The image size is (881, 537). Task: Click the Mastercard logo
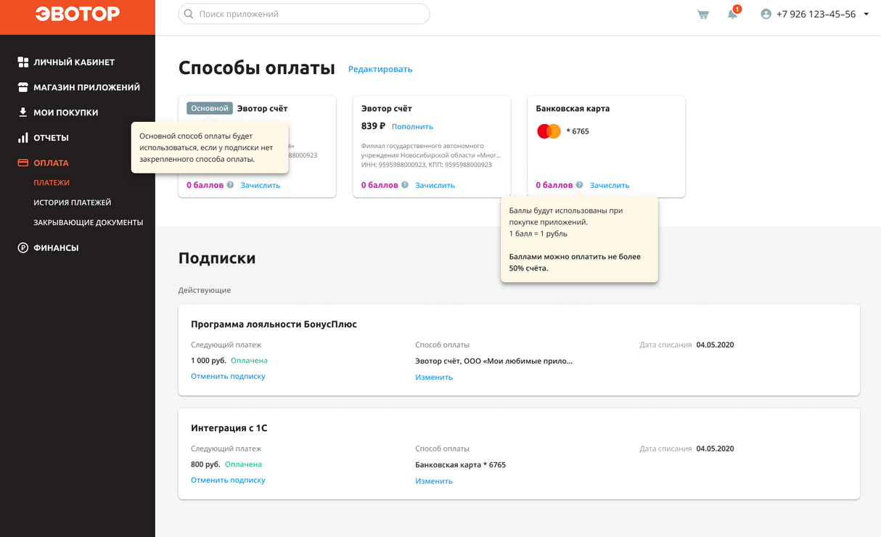click(549, 131)
